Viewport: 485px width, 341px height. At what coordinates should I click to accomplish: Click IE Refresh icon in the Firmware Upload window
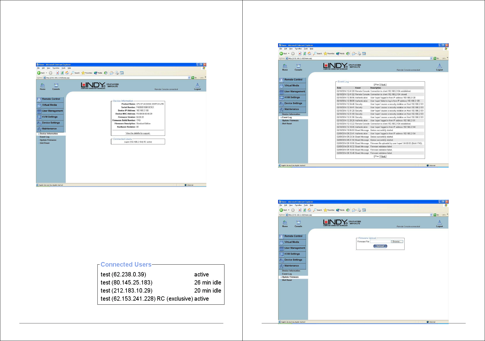(305, 210)
